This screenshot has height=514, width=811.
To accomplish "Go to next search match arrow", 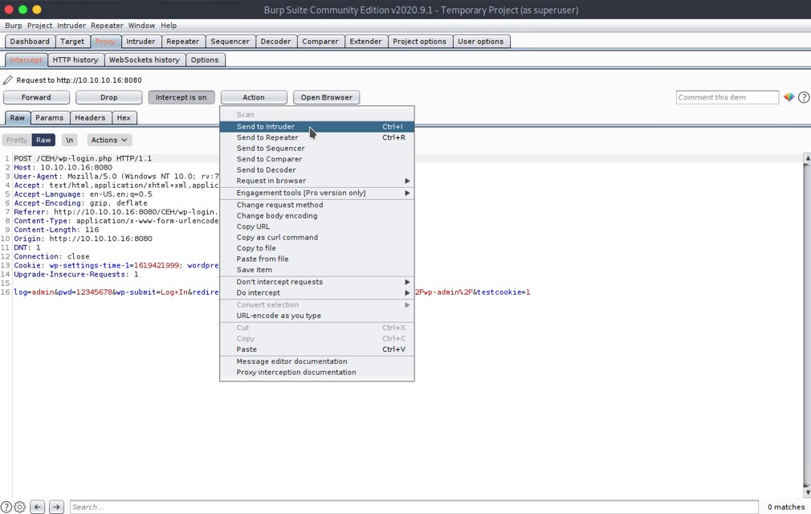I will pyautogui.click(x=56, y=507).
